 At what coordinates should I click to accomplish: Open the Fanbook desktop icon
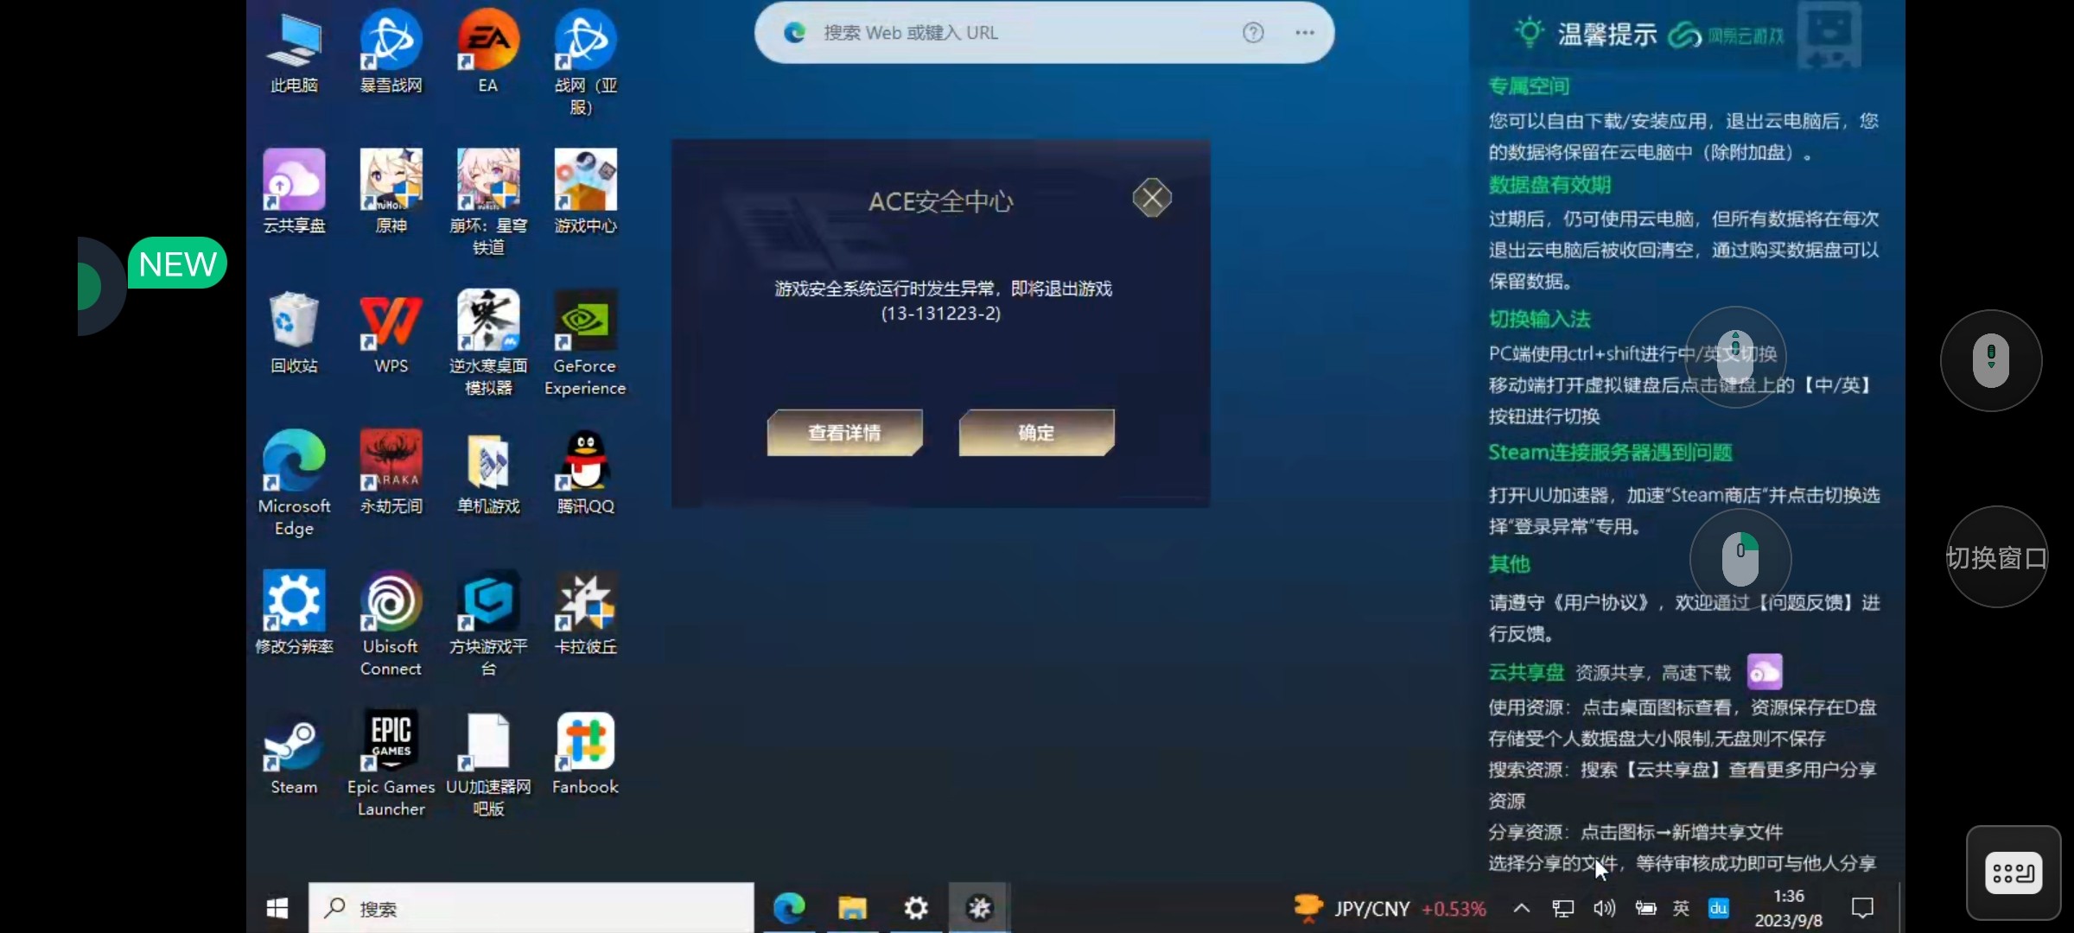point(585,743)
